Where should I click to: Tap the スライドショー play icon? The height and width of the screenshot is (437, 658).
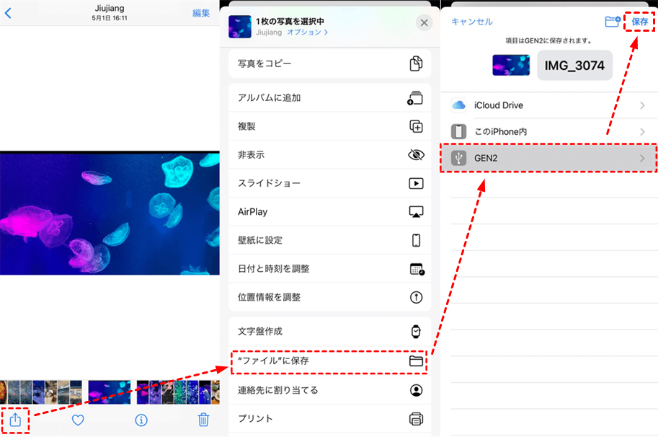click(x=416, y=183)
